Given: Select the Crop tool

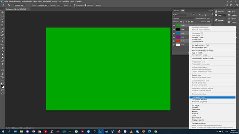Looking at the screenshot, I should [3, 25].
